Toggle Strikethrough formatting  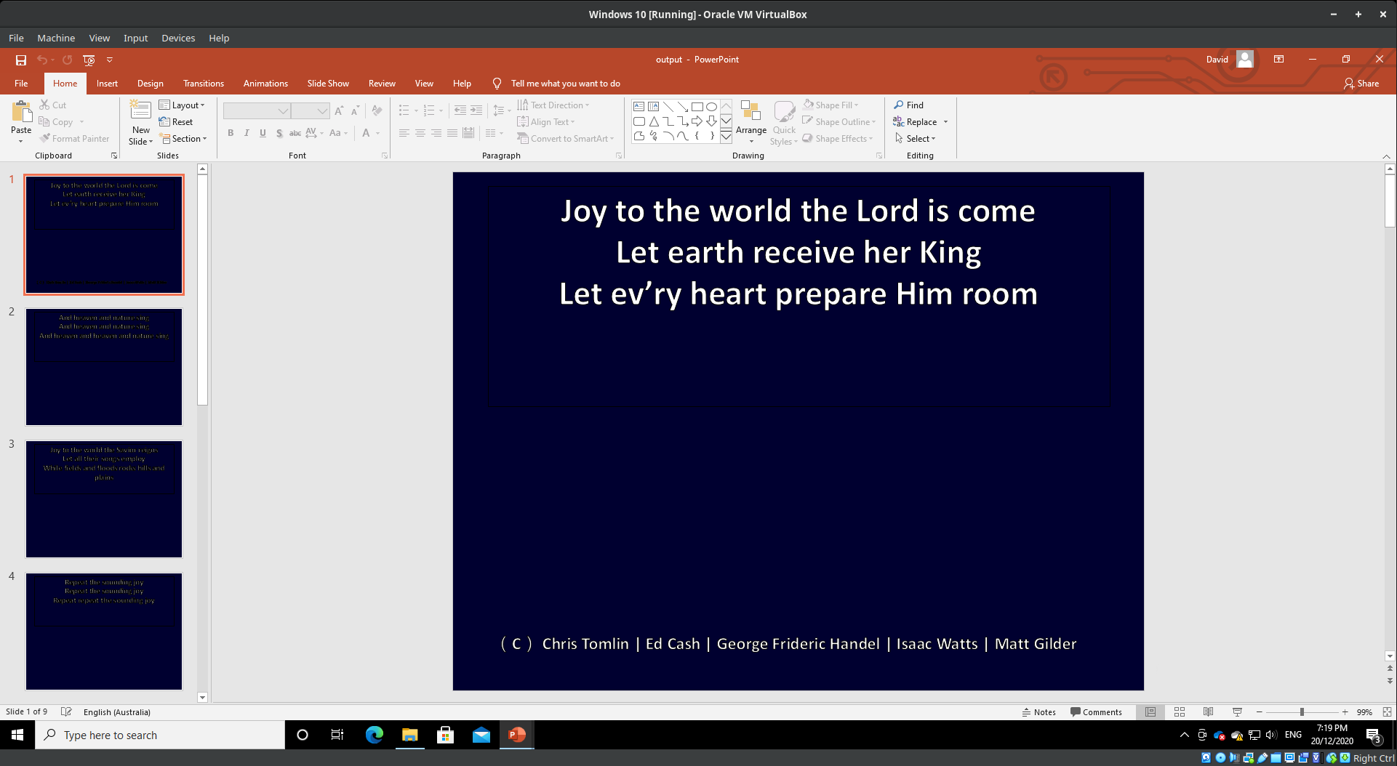click(x=295, y=133)
